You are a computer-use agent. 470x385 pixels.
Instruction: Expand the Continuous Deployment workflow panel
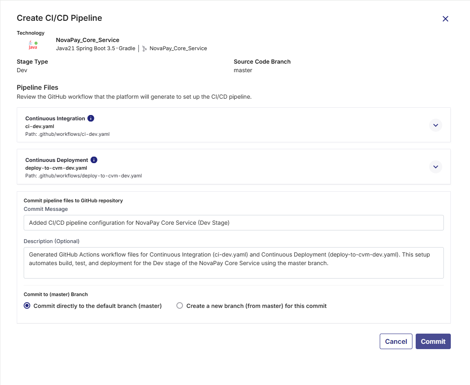pyautogui.click(x=435, y=167)
